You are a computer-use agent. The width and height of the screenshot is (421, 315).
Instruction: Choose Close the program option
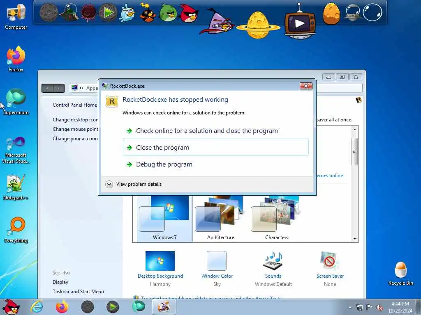point(215,147)
